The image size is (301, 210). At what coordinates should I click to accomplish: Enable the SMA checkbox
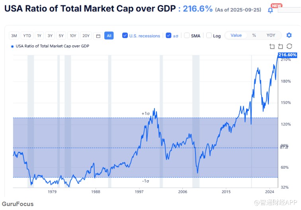point(187,35)
